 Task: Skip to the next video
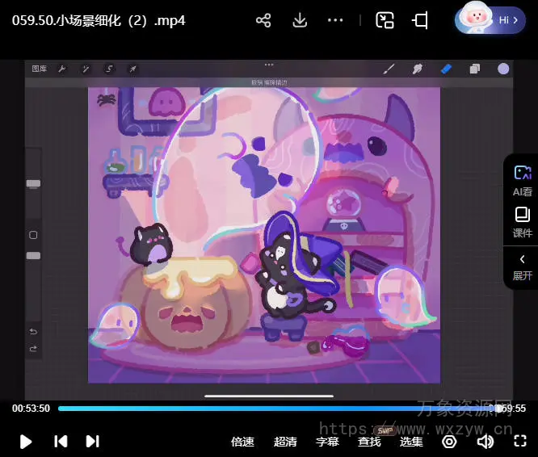93,441
